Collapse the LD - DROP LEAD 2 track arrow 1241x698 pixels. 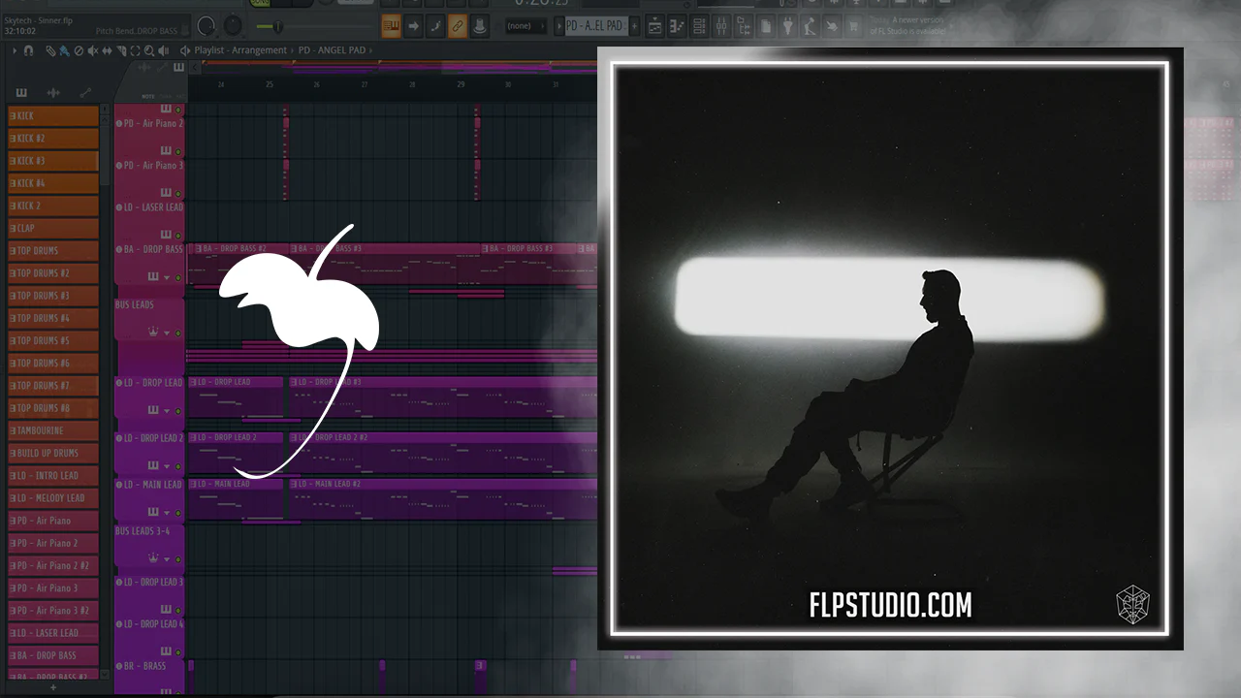[x=167, y=466]
